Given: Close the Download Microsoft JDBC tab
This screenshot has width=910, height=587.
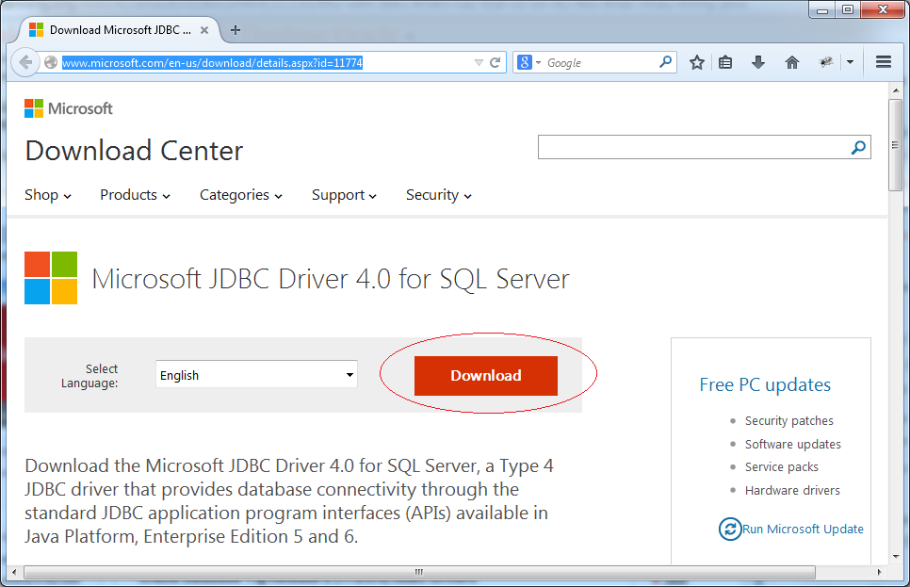Looking at the screenshot, I should pos(204,30).
